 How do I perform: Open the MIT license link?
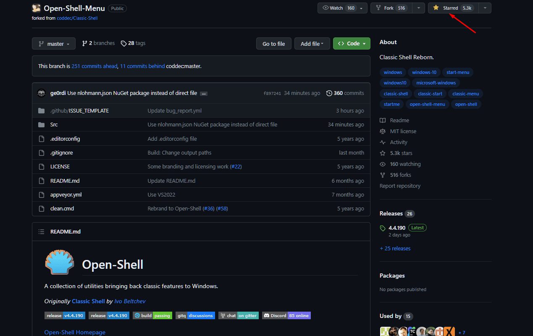tap(398, 131)
